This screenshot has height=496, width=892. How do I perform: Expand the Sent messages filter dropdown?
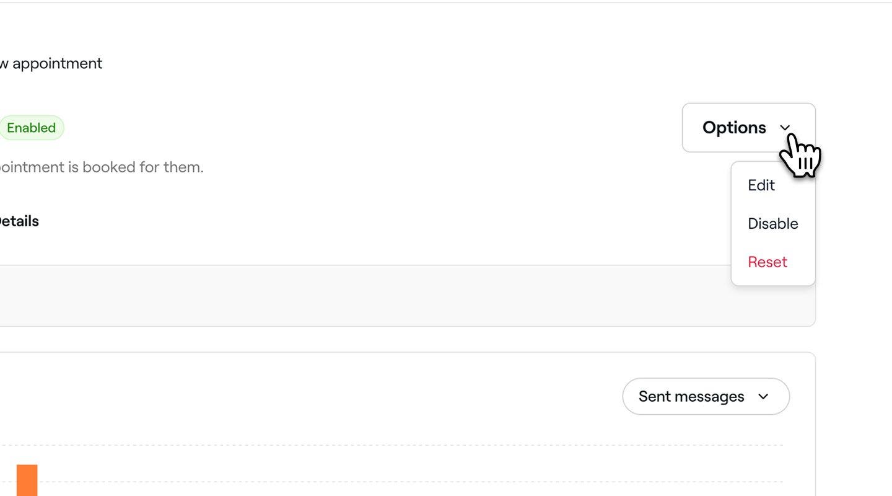tap(706, 397)
